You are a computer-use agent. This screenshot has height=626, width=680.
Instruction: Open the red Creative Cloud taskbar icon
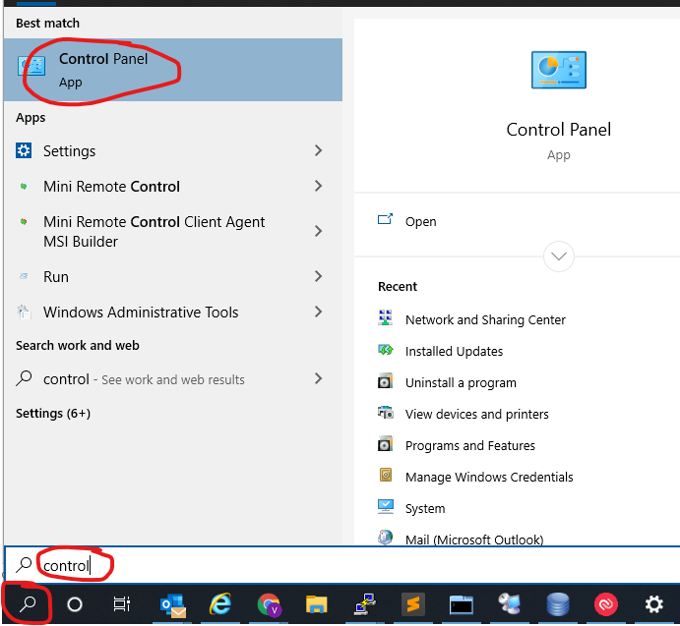[606, 604]
